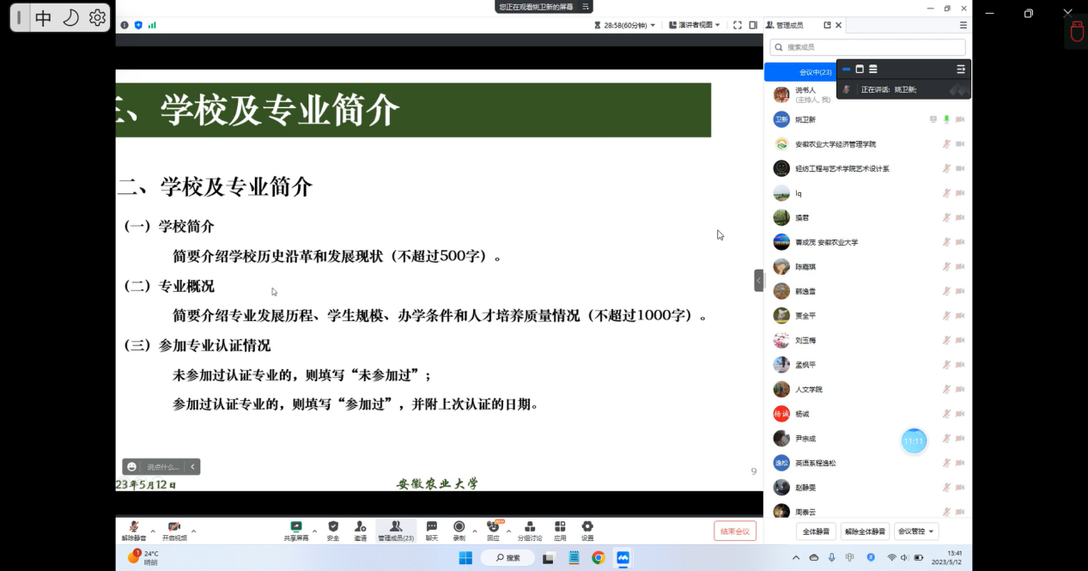Viewport: 1088px width, 571px height.
Task: Open the 应用 apps icon
Action: tap(560, 530)
